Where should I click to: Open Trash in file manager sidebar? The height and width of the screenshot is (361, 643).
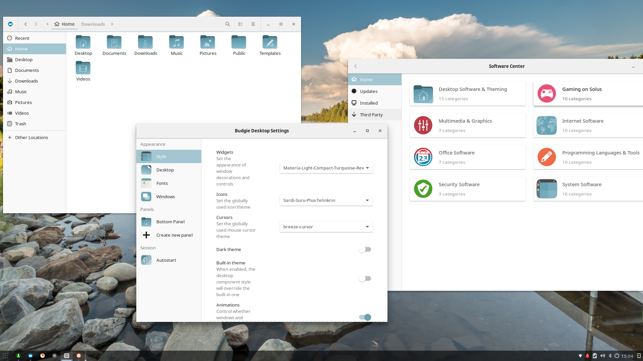pyautogui.click(x=34, y=124)
